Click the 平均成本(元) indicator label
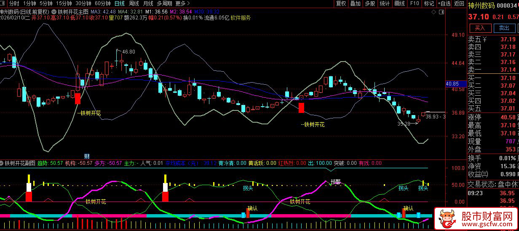The width and height of the screenshot is (519, 231). [184, 163]
